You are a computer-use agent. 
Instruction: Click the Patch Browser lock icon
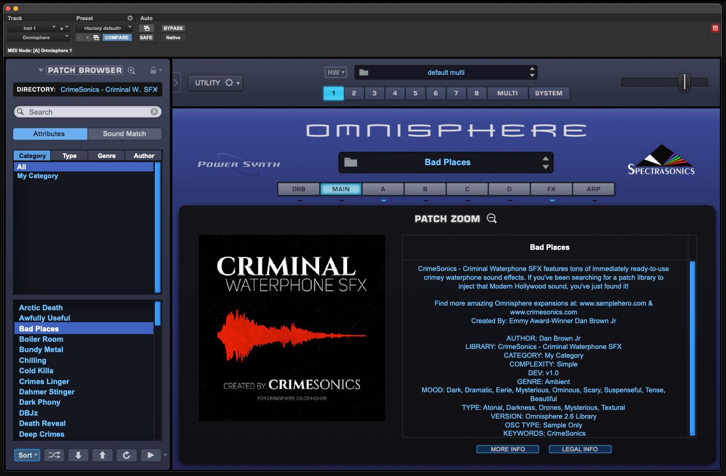click(x=153, y=70)
